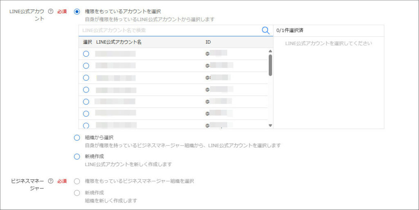
Task: Click the magnifying glass search icon
Action: tap(266, 30)
